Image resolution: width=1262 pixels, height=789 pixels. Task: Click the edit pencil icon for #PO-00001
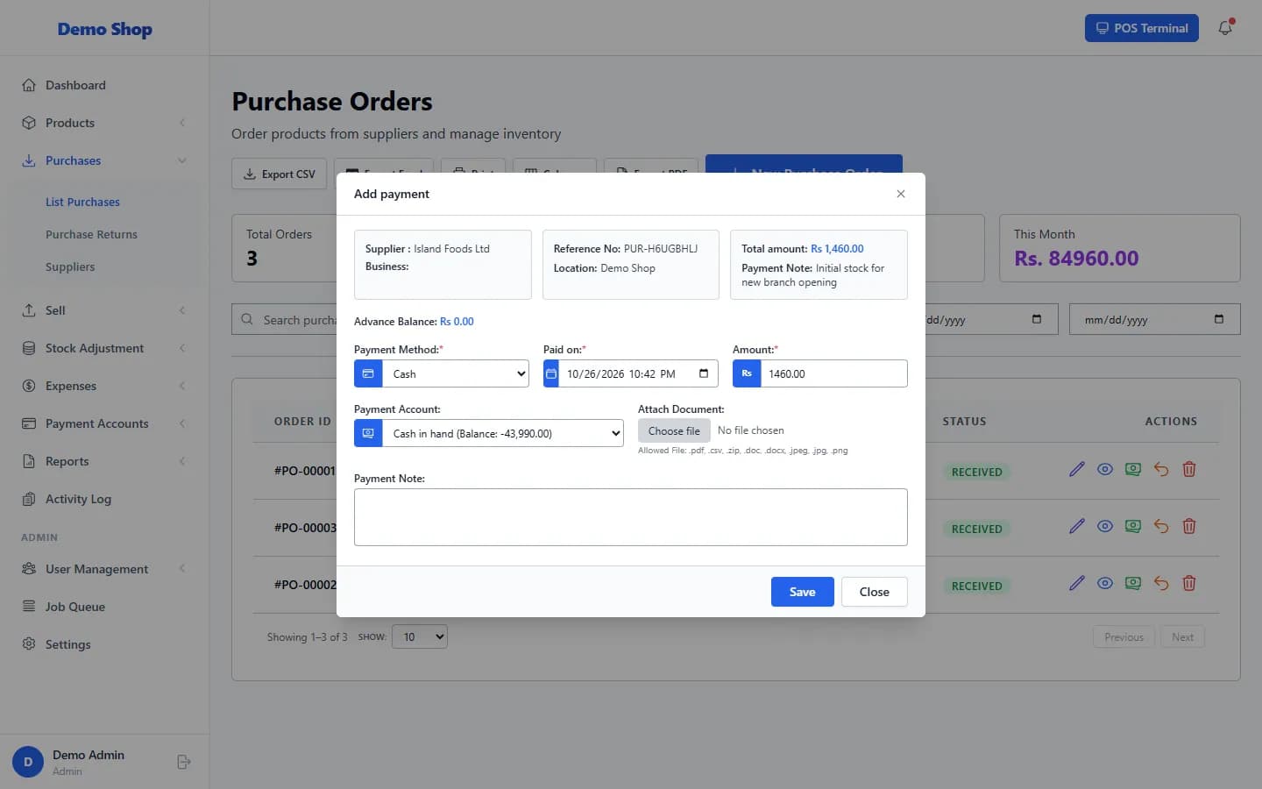coord(1077,469)
